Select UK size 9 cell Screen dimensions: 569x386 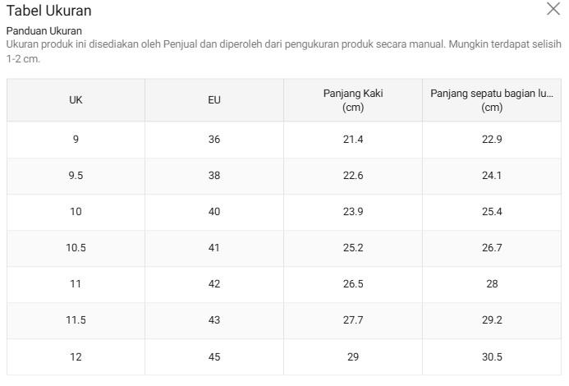point(76,140)
